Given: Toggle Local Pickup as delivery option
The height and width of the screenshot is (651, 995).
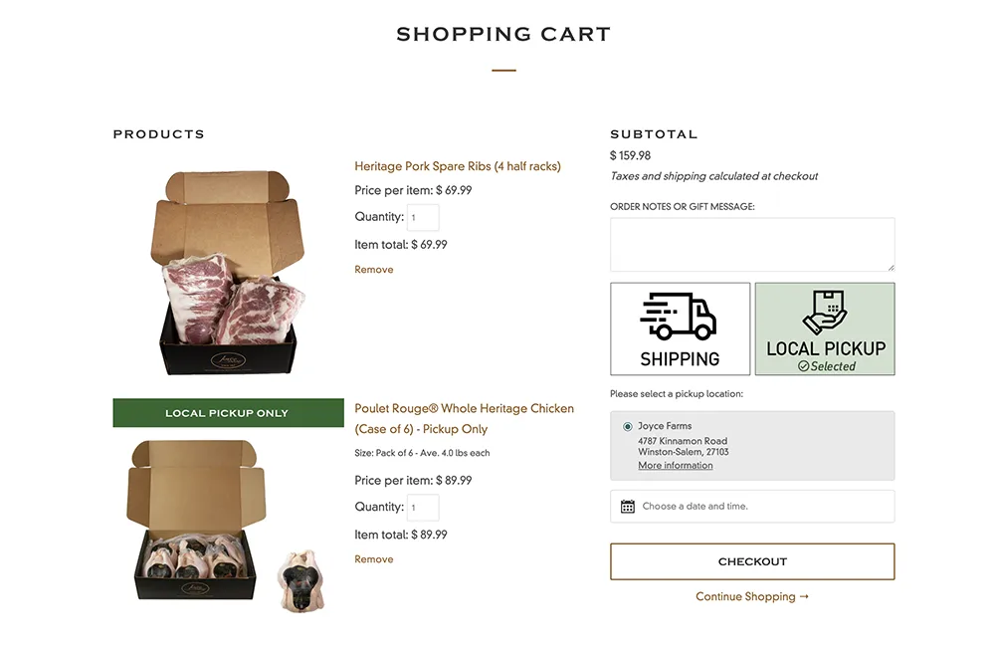Looking at the screenshot, I should (825, 328).
